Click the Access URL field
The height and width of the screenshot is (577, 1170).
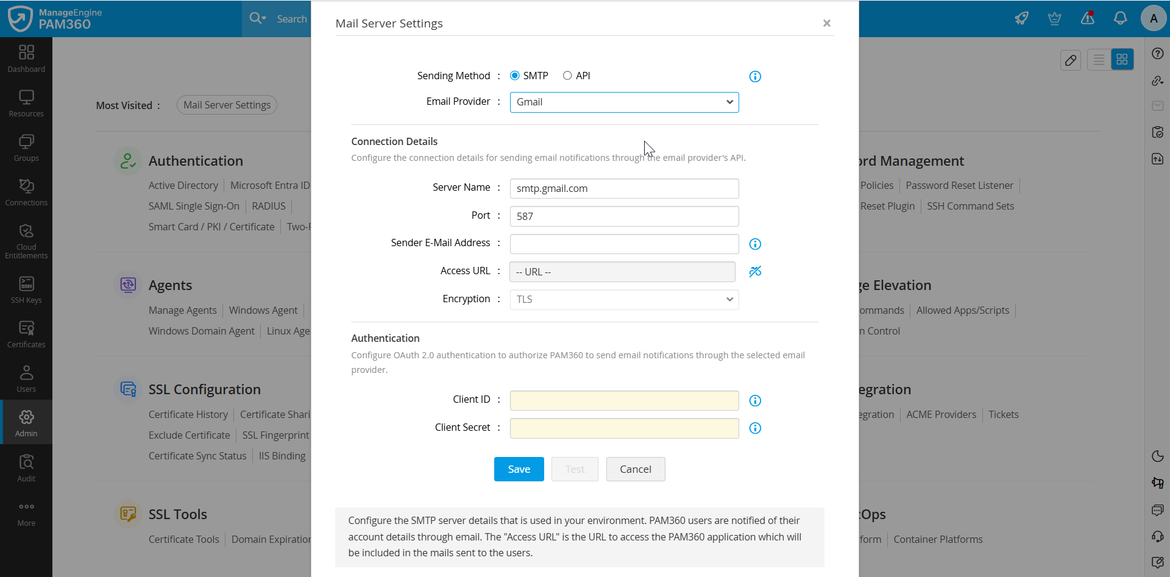click(x=622, y=272)
